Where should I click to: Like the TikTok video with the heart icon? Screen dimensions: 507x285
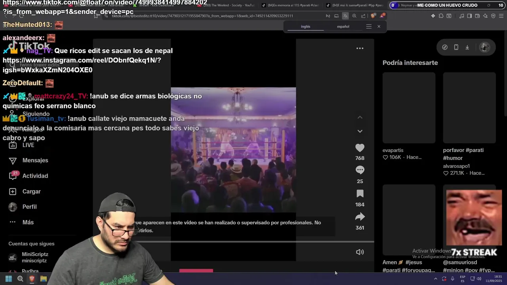click(x=360, y=148)
